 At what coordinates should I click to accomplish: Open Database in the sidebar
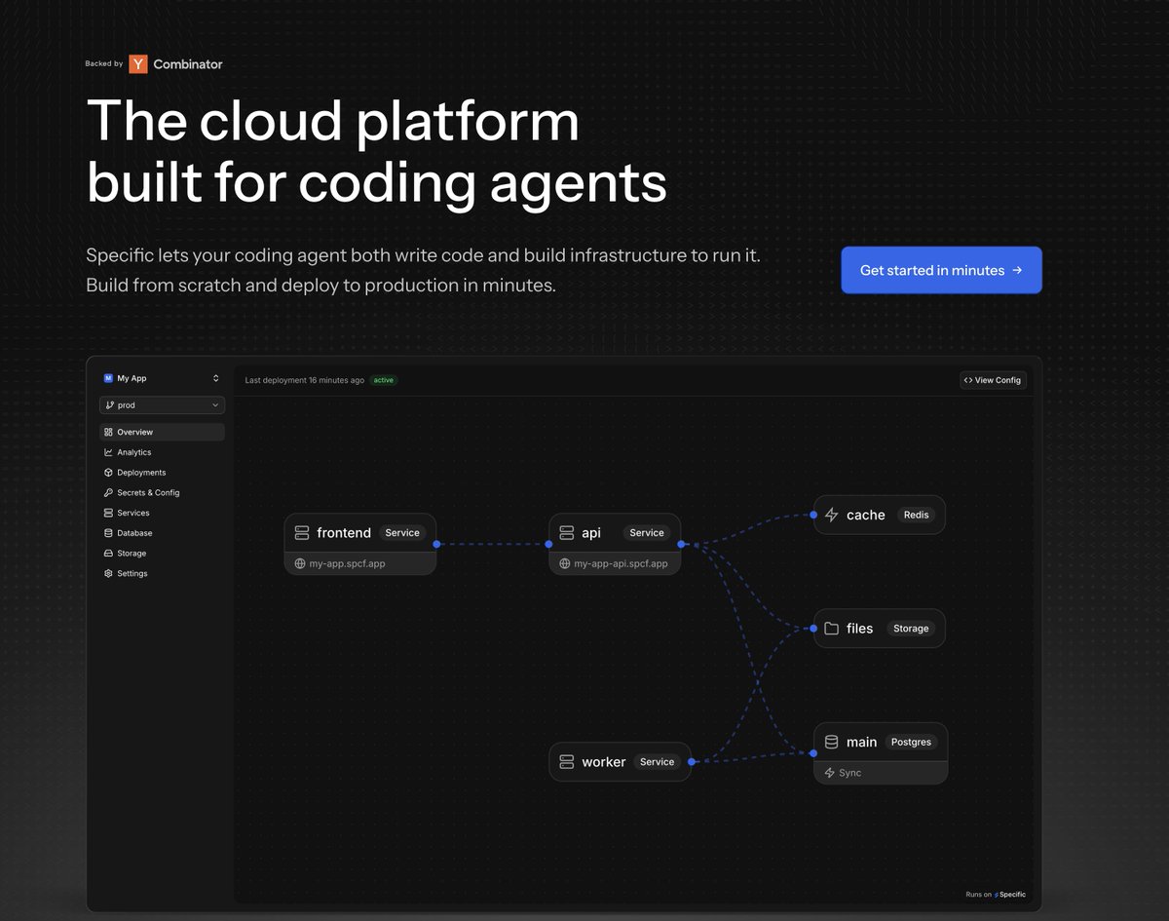coord(162,533)
